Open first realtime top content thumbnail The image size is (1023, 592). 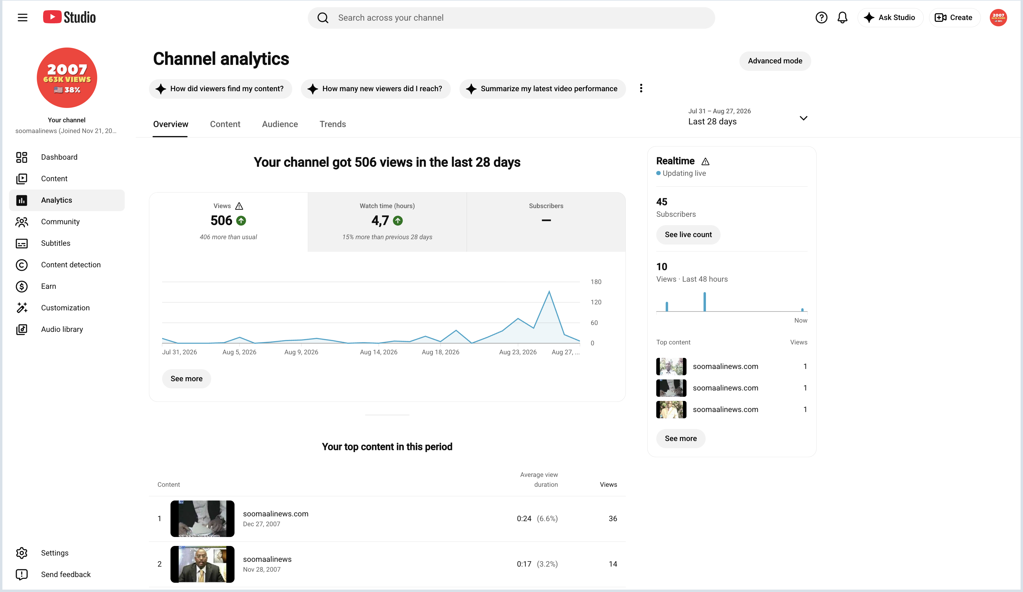tap(671, 366)
